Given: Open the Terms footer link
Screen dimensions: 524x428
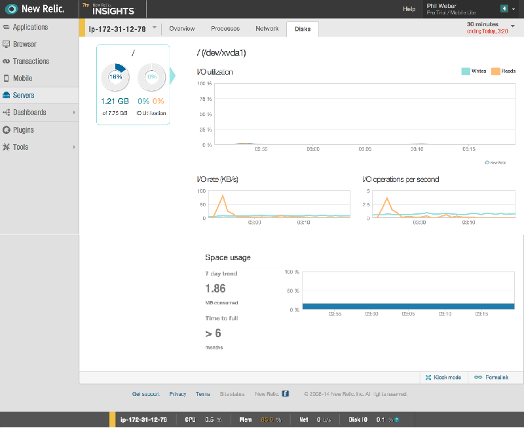Looking at the screenshot, I should (x=203, y=394).
